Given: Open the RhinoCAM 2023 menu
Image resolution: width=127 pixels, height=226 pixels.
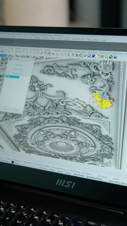Looking at the screenshot, I should point(78,39).
